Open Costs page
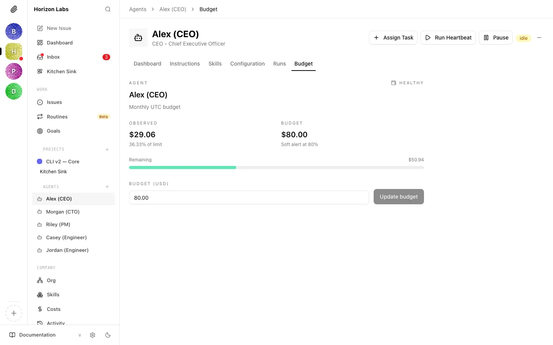553x345 pixels. point(73,309)
